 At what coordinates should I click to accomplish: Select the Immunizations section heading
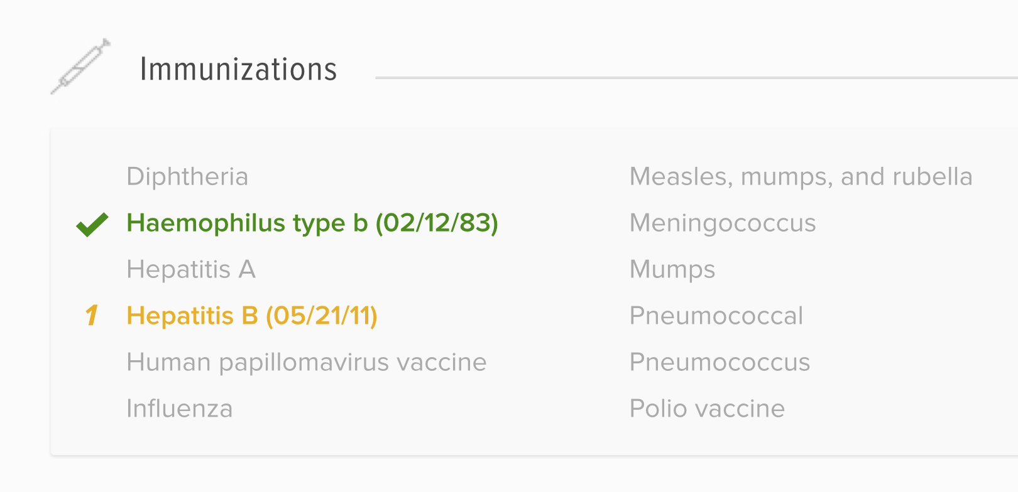point(238,69)
